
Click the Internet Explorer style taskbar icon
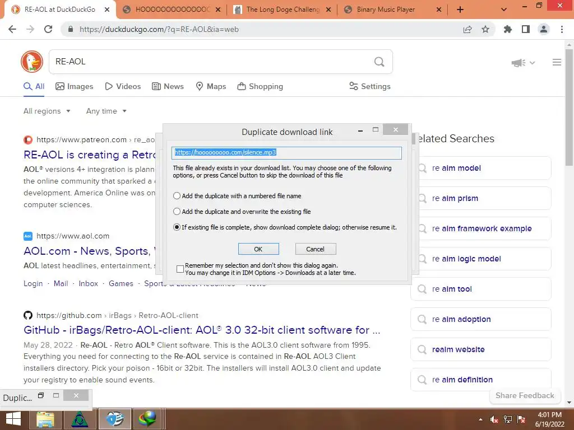click(x=114, y=419)
